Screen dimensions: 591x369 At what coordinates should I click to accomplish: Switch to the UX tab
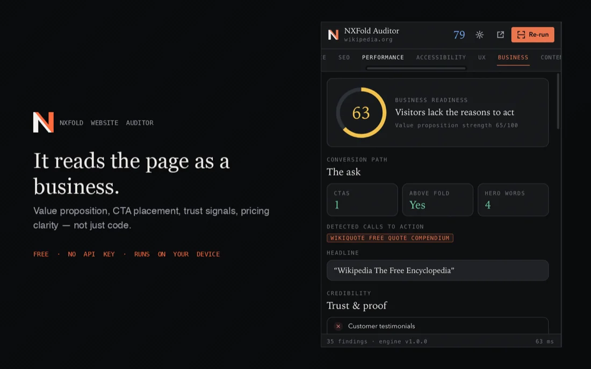click(x=482, y=57)
